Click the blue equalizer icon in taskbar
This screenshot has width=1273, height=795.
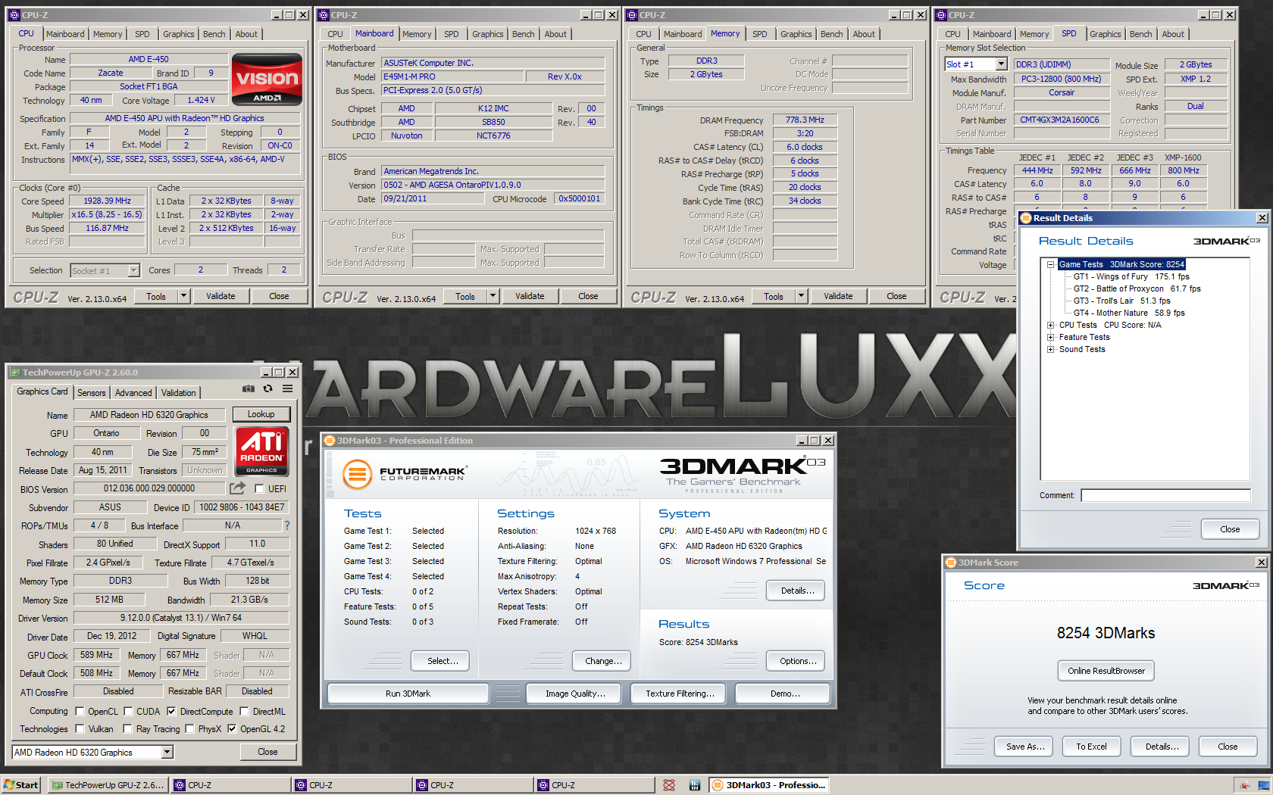[694, 785]
